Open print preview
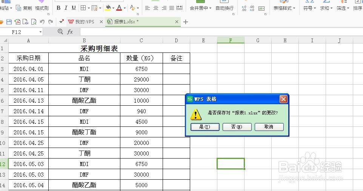Viewport: 363px width, 191px height. pos(34,22)
